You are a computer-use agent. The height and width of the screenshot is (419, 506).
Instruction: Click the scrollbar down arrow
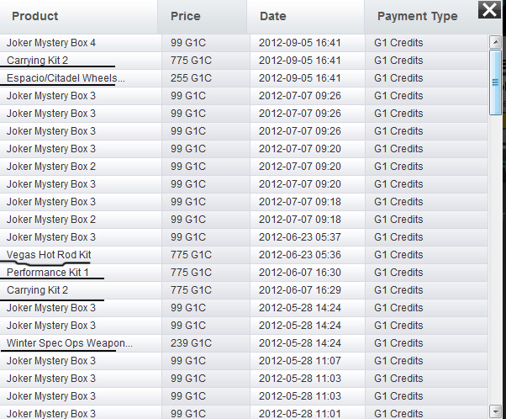495,411
